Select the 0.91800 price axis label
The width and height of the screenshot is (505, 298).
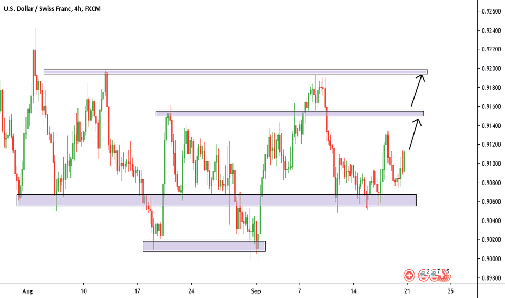[x=491, y=88]
